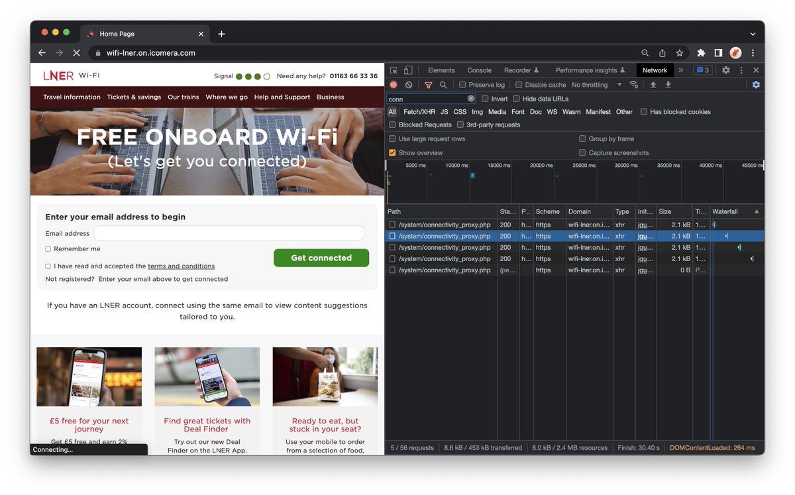Click the Get connected button
This screenshot has height=495, width=795.
coord(321,258)
